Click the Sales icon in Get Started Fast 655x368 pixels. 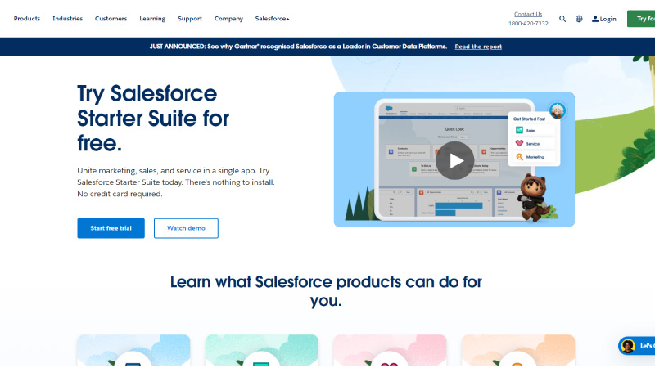(x=519, y=130)
